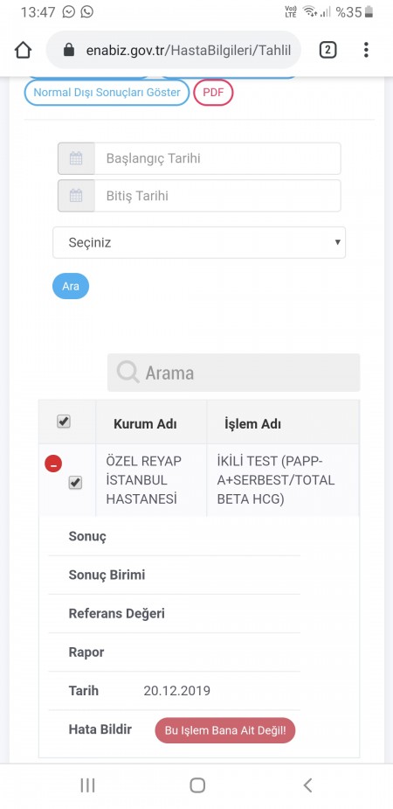The width and height of the screenshot is (393, 809).
Task: Sort by the Kurum Adı column header
Action: [x=145, y=424]
